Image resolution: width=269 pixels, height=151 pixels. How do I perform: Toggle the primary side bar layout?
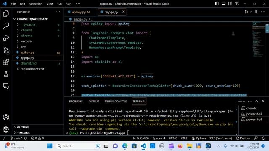(x=217, y=4)
